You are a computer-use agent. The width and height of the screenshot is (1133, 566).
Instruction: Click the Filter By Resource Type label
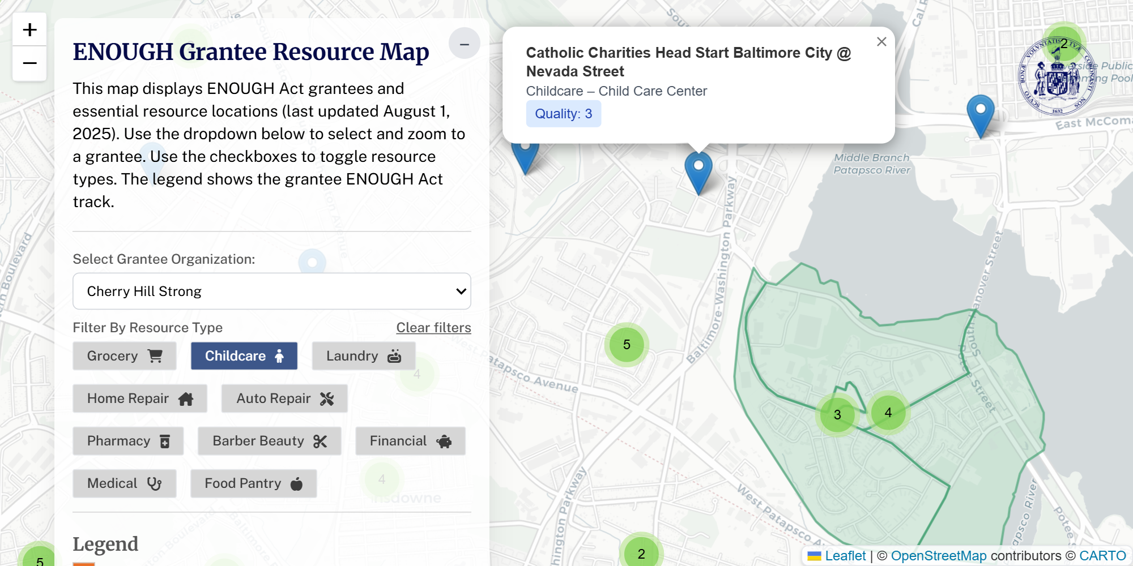147,328
